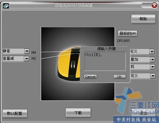Select the 音量减 combo box field
Image resolution: width=159 pixels, height=123 pixels.
coord(16,59)
